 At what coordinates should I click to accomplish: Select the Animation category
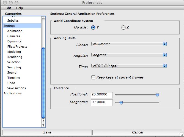coord(22,31)
